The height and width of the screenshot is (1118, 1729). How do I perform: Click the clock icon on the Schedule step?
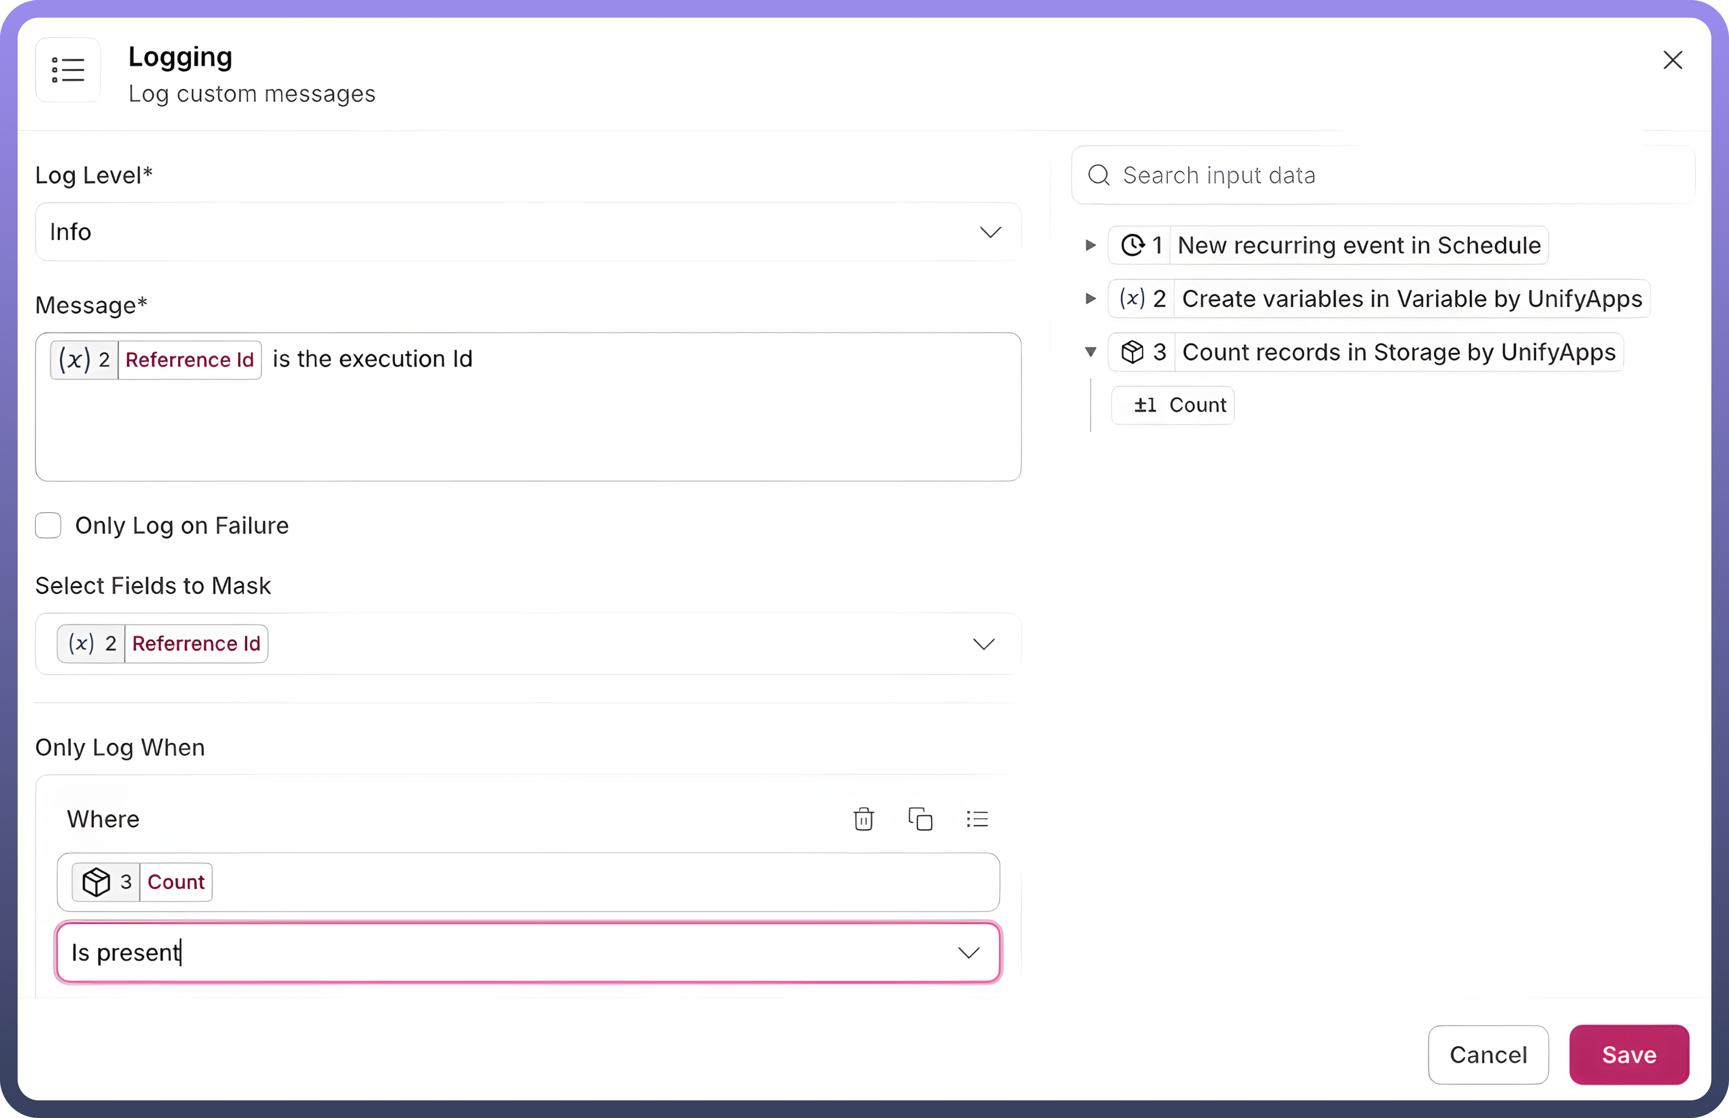pos(1132,246)
